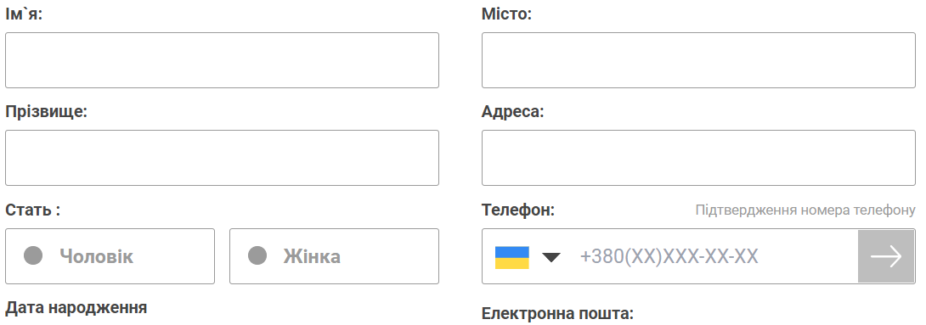
Task: Click the Дата народження label
Action: 76,307
